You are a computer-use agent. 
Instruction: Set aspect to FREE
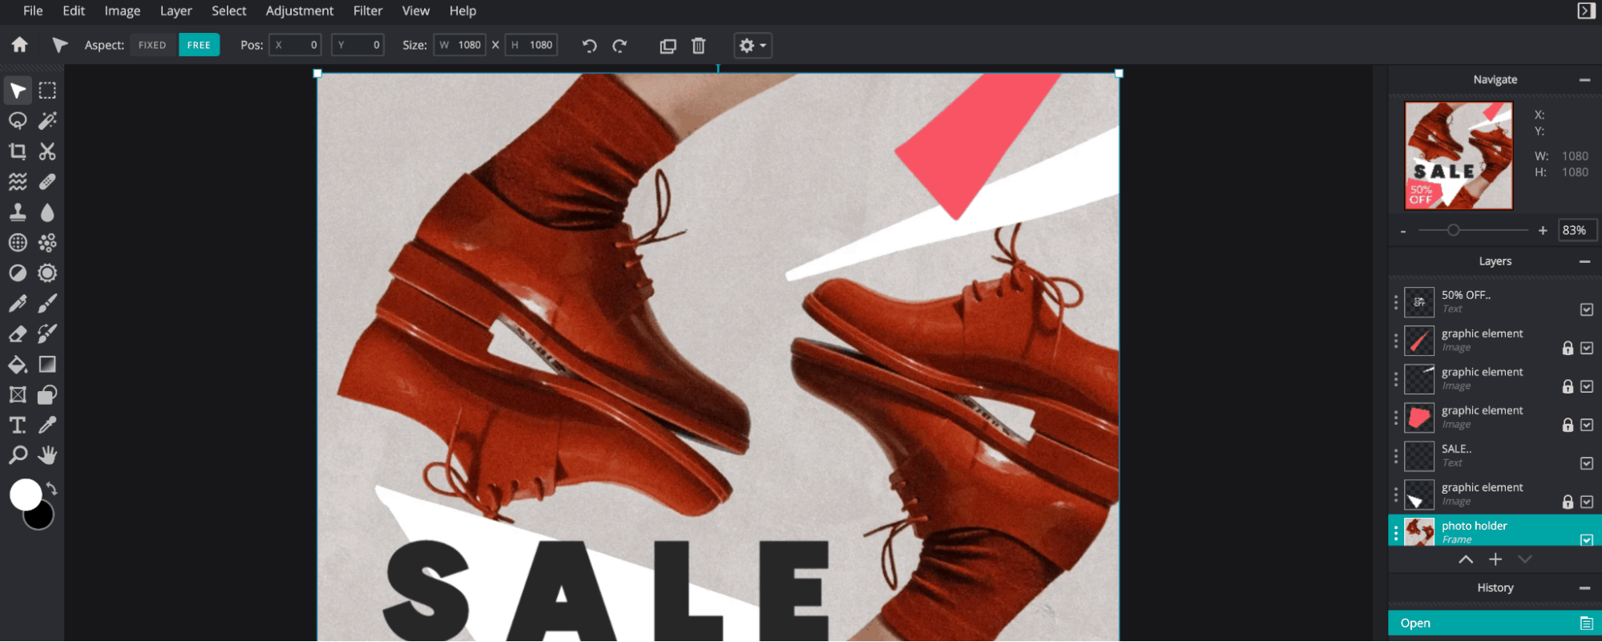199,45
